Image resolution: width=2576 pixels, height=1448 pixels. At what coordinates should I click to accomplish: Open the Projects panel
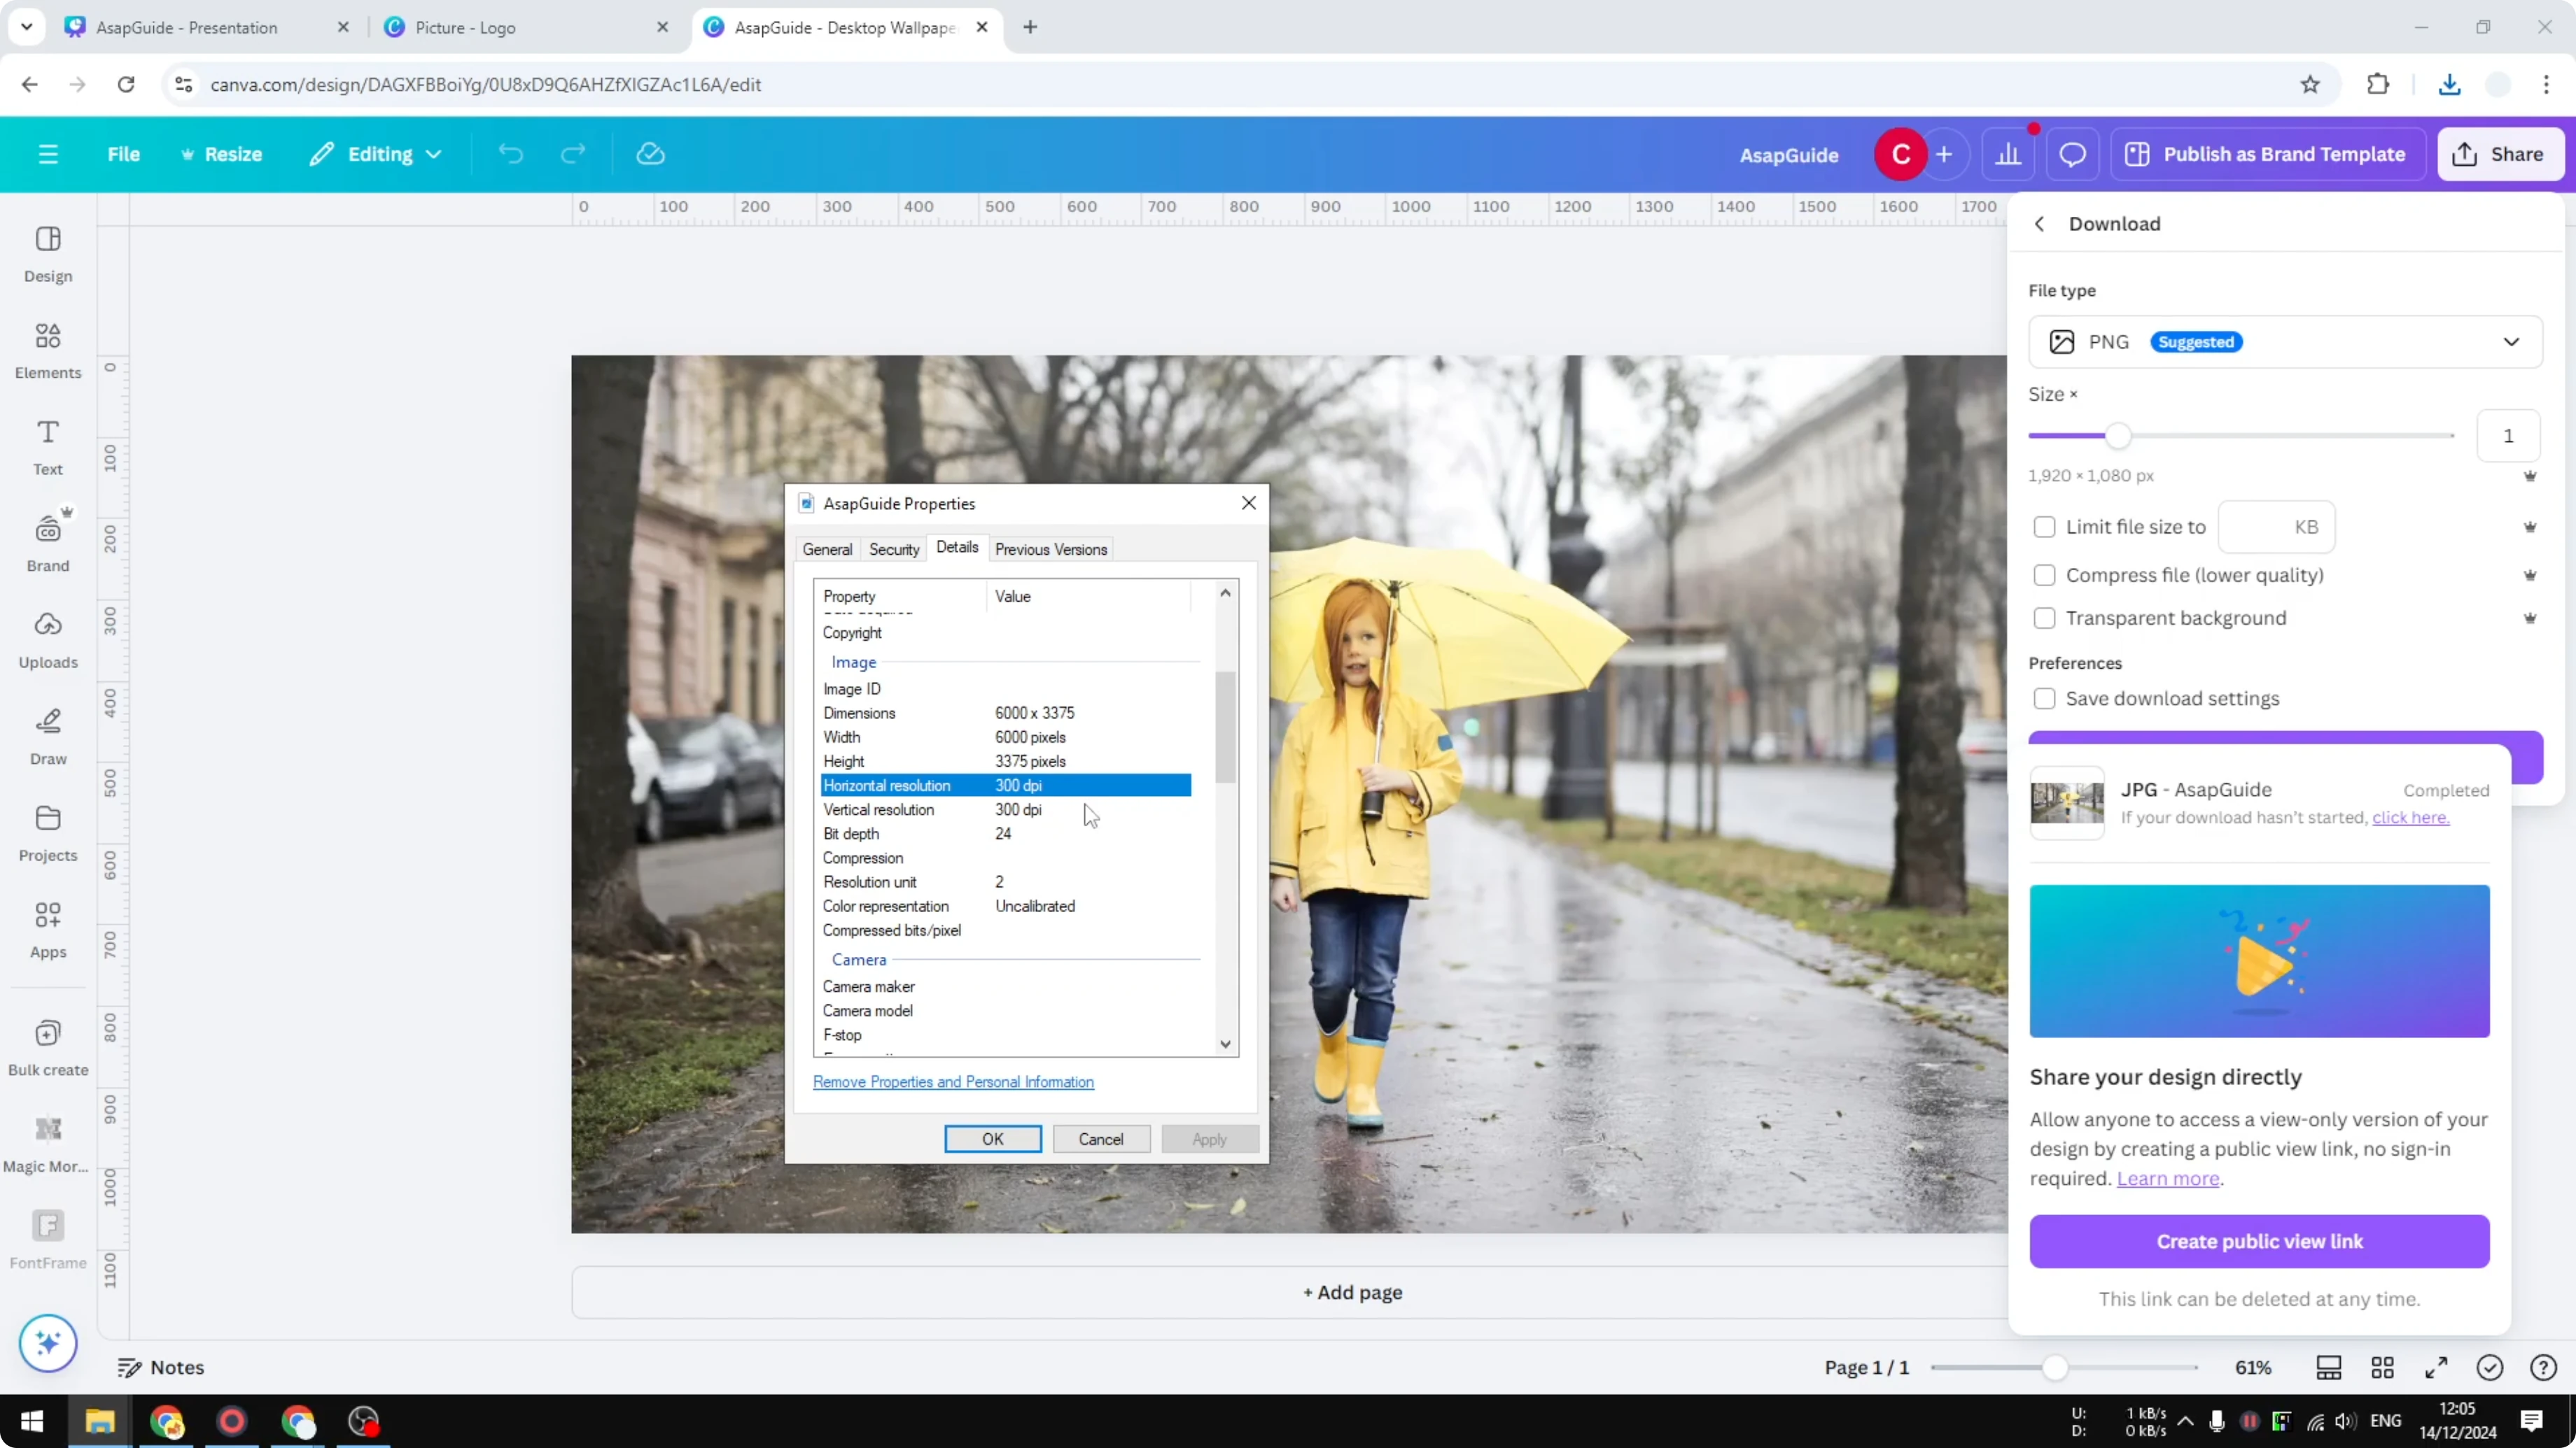coord(47,832)
